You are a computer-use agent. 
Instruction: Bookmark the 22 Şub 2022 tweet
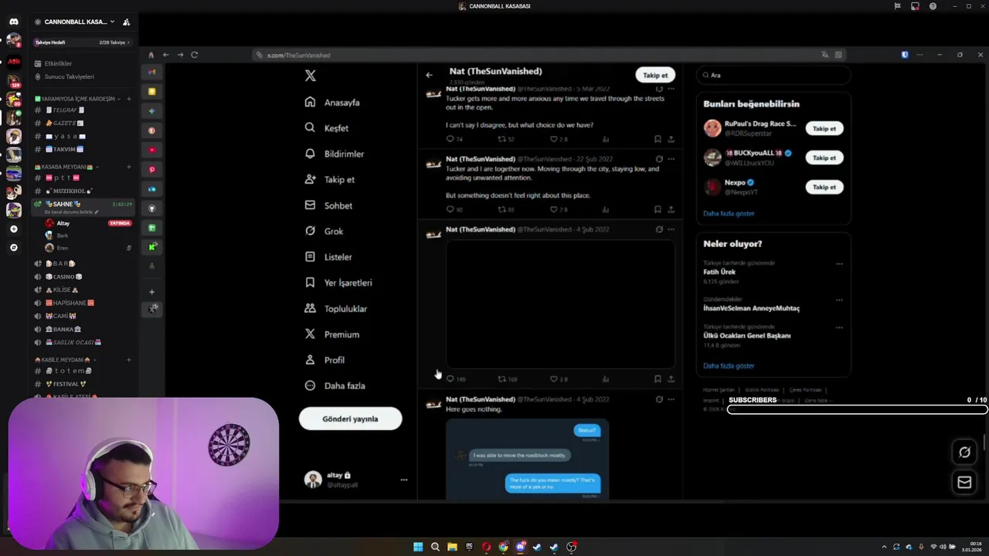(x=658, y=209)
